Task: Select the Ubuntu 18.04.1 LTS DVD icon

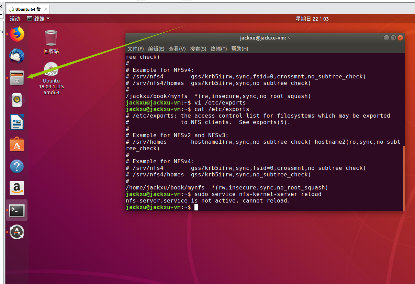Action: [x=51, y=78]
